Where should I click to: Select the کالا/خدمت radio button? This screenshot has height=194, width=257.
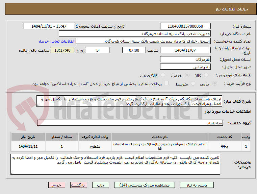point(163,75)
